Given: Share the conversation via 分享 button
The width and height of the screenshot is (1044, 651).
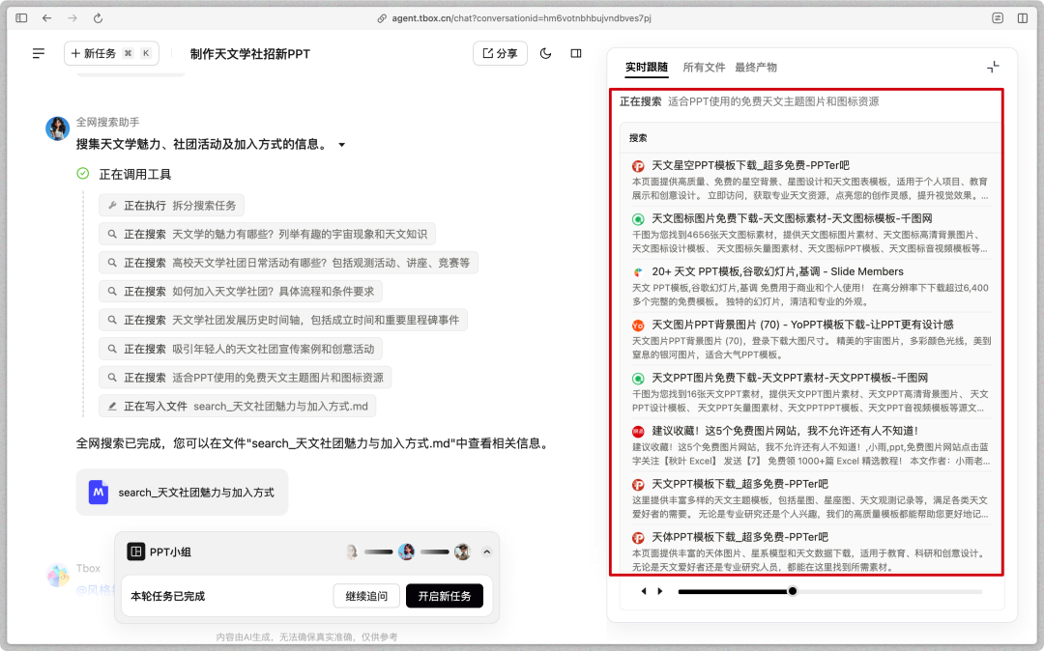Looking at the screenshot, I should click(500, 53).
